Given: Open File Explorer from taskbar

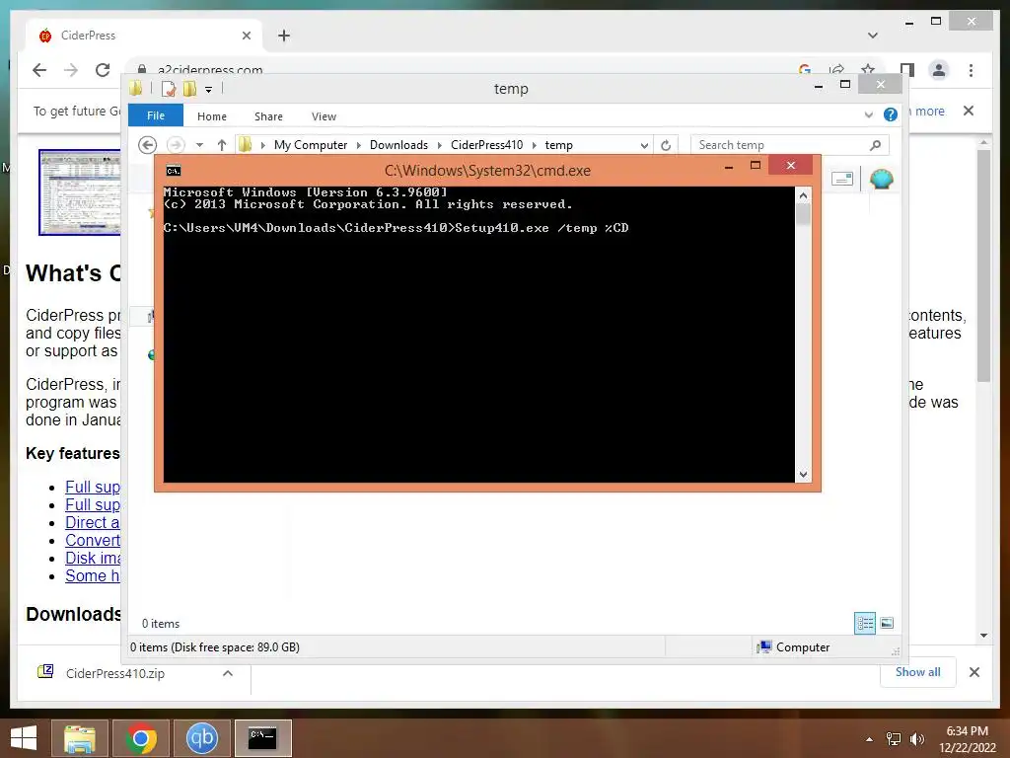Looking at the screenshot, I should coord(79,738).
